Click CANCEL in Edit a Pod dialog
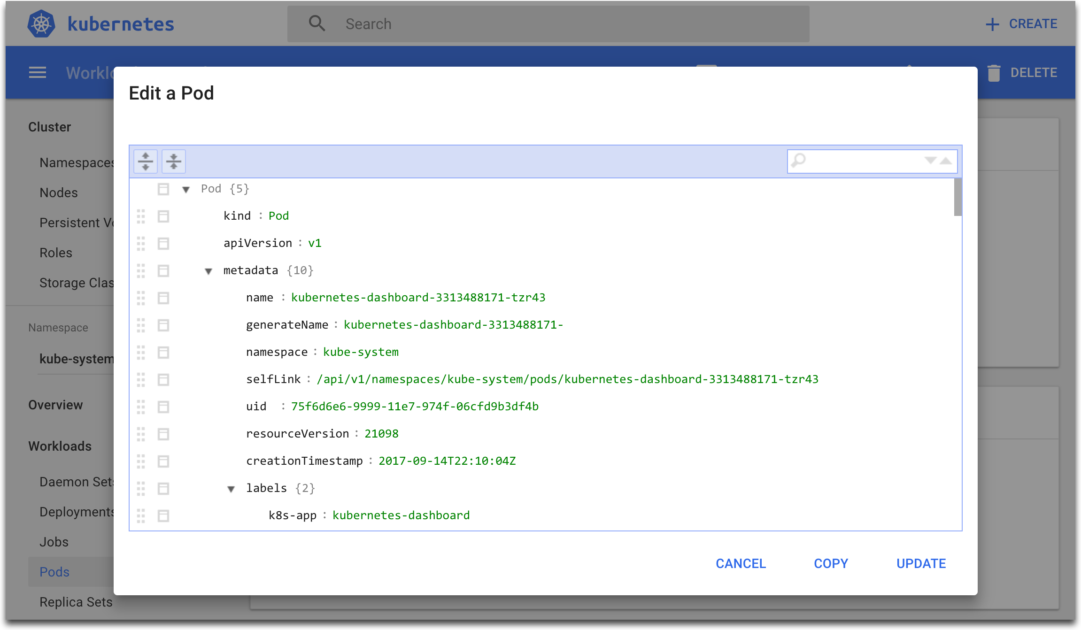This screenshot has height=630, width=1081. [x=741, y=563]
